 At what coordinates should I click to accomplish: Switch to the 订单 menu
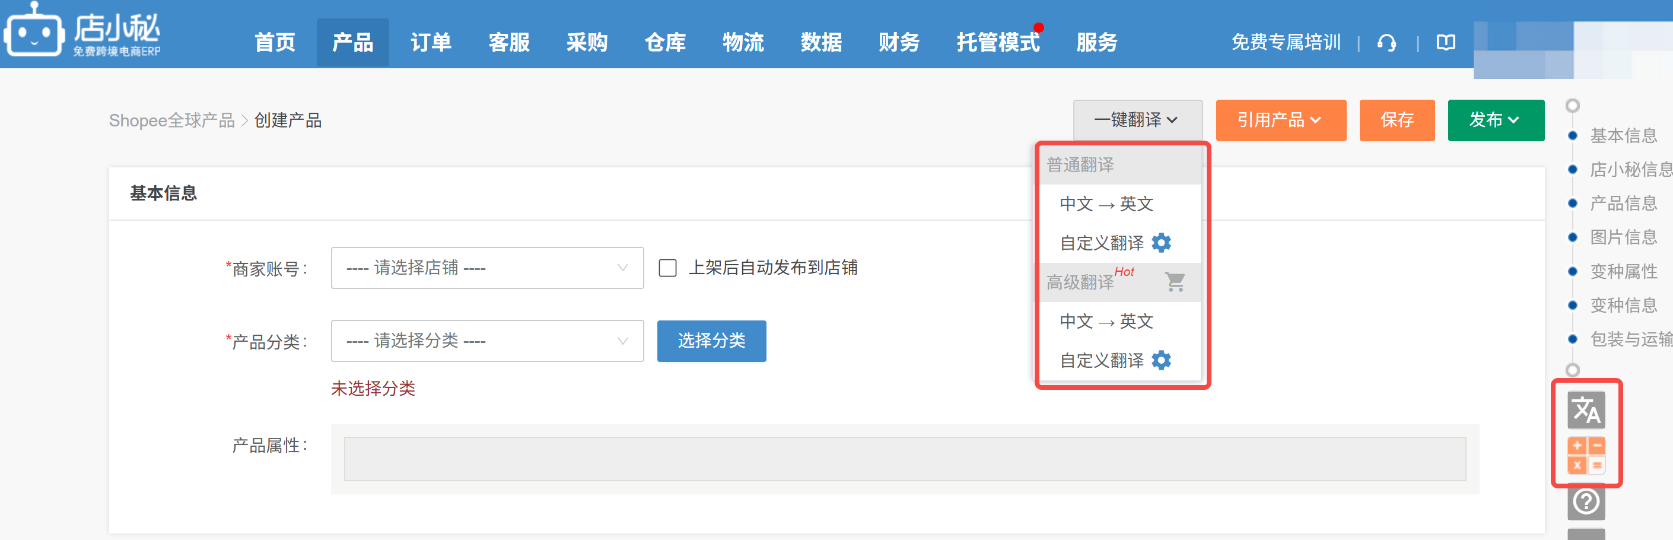coord(431,42)
